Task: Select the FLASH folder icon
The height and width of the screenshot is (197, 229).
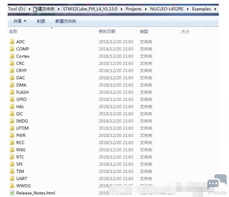Action: pos(12,92)
